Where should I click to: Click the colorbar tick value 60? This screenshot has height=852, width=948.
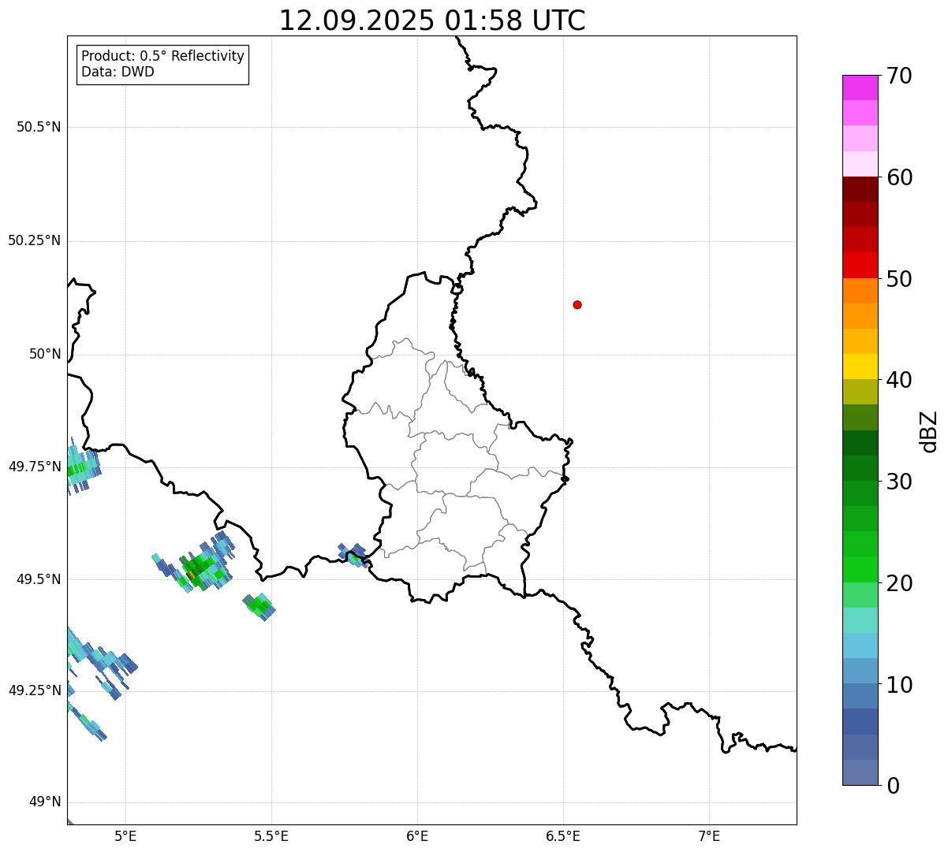coord(899,177)
